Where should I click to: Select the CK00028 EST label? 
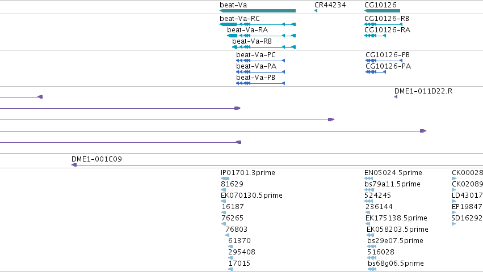tap(467, 173)
